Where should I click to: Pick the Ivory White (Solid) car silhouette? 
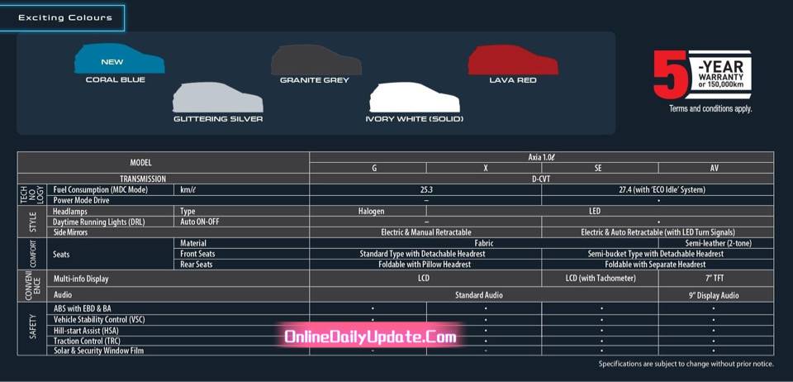click(x=415, y=97)
